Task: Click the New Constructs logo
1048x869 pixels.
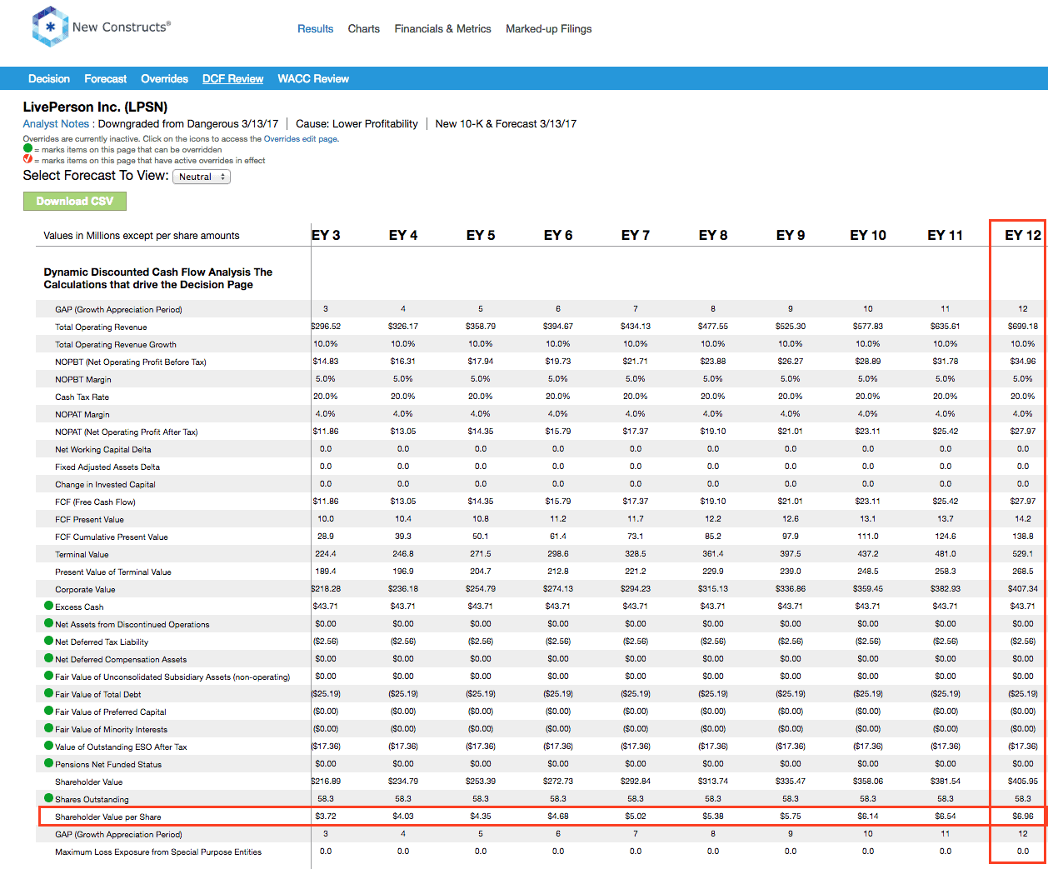Action: [101, 27]
